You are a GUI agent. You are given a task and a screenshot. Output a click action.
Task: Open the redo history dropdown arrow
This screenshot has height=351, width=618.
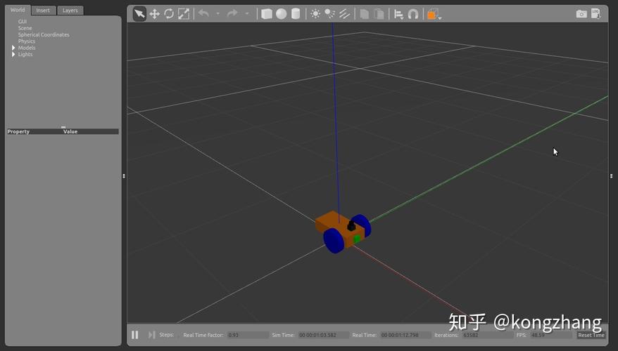pyautogui.click(x=247, y=14)
